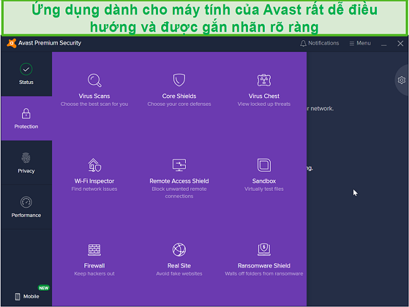Screen dimensions: 409x307
Task: Open the Remote Access Shield monitor icon
Action: point(179,165)
